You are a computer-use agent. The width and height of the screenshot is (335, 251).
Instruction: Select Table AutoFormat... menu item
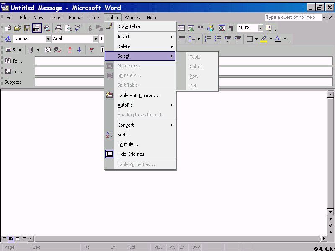[x=140, y=95]
